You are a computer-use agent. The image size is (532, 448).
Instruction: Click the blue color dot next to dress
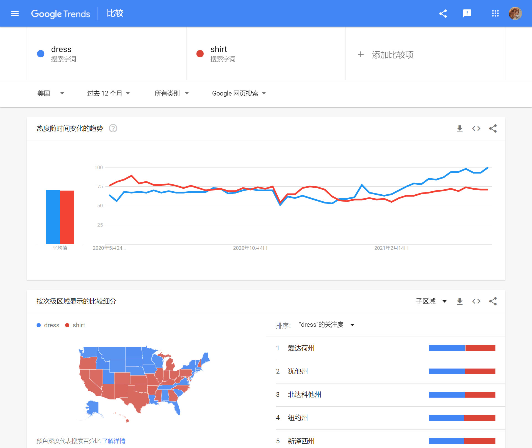point(40,53)
